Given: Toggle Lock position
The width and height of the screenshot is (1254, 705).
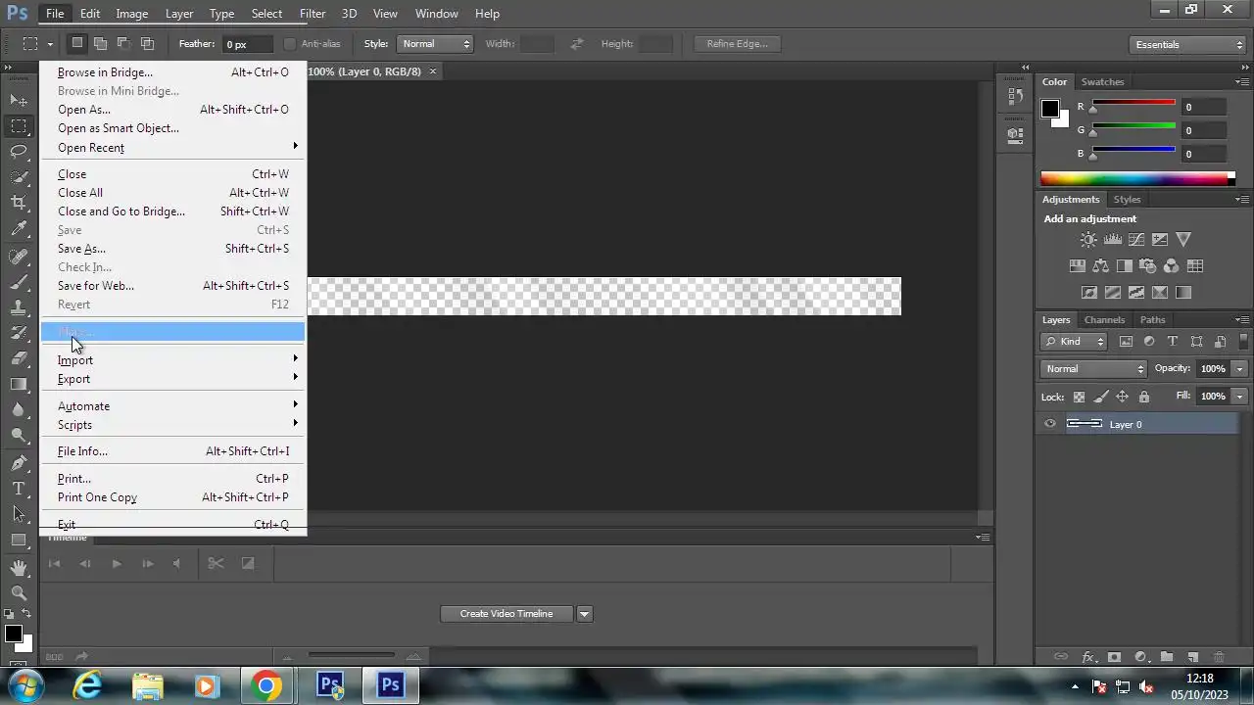Looking at the screenshot, I should tap(1122, 397).
